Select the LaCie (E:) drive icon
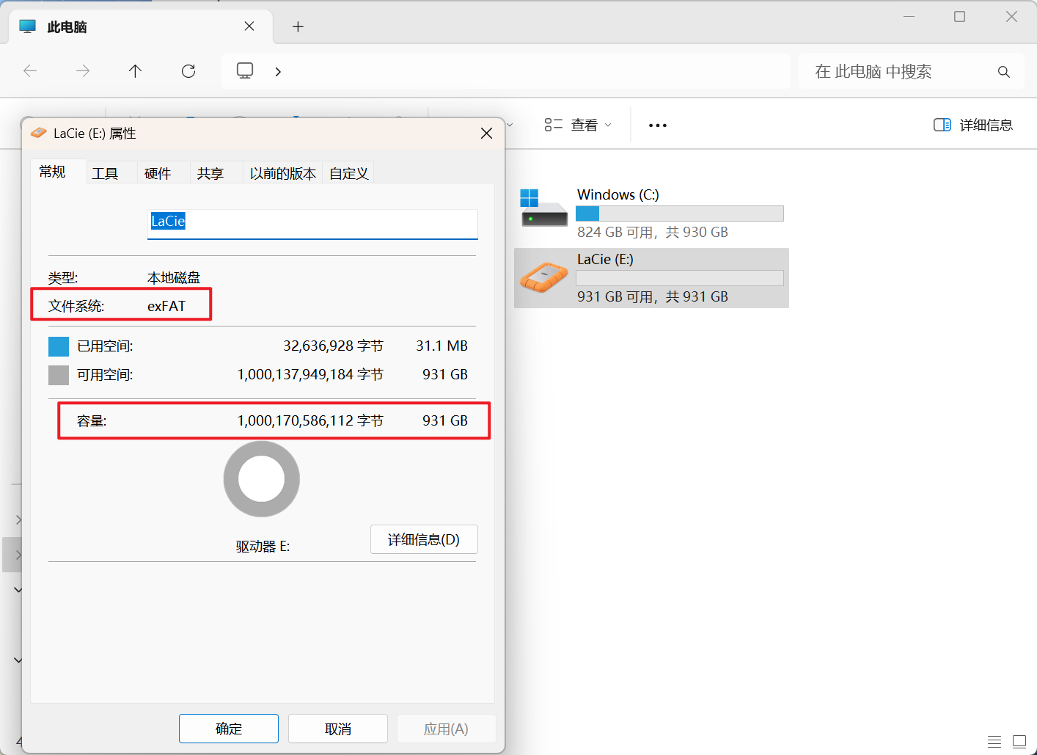This screenshot has height=755, width=1037. point(543,278)
